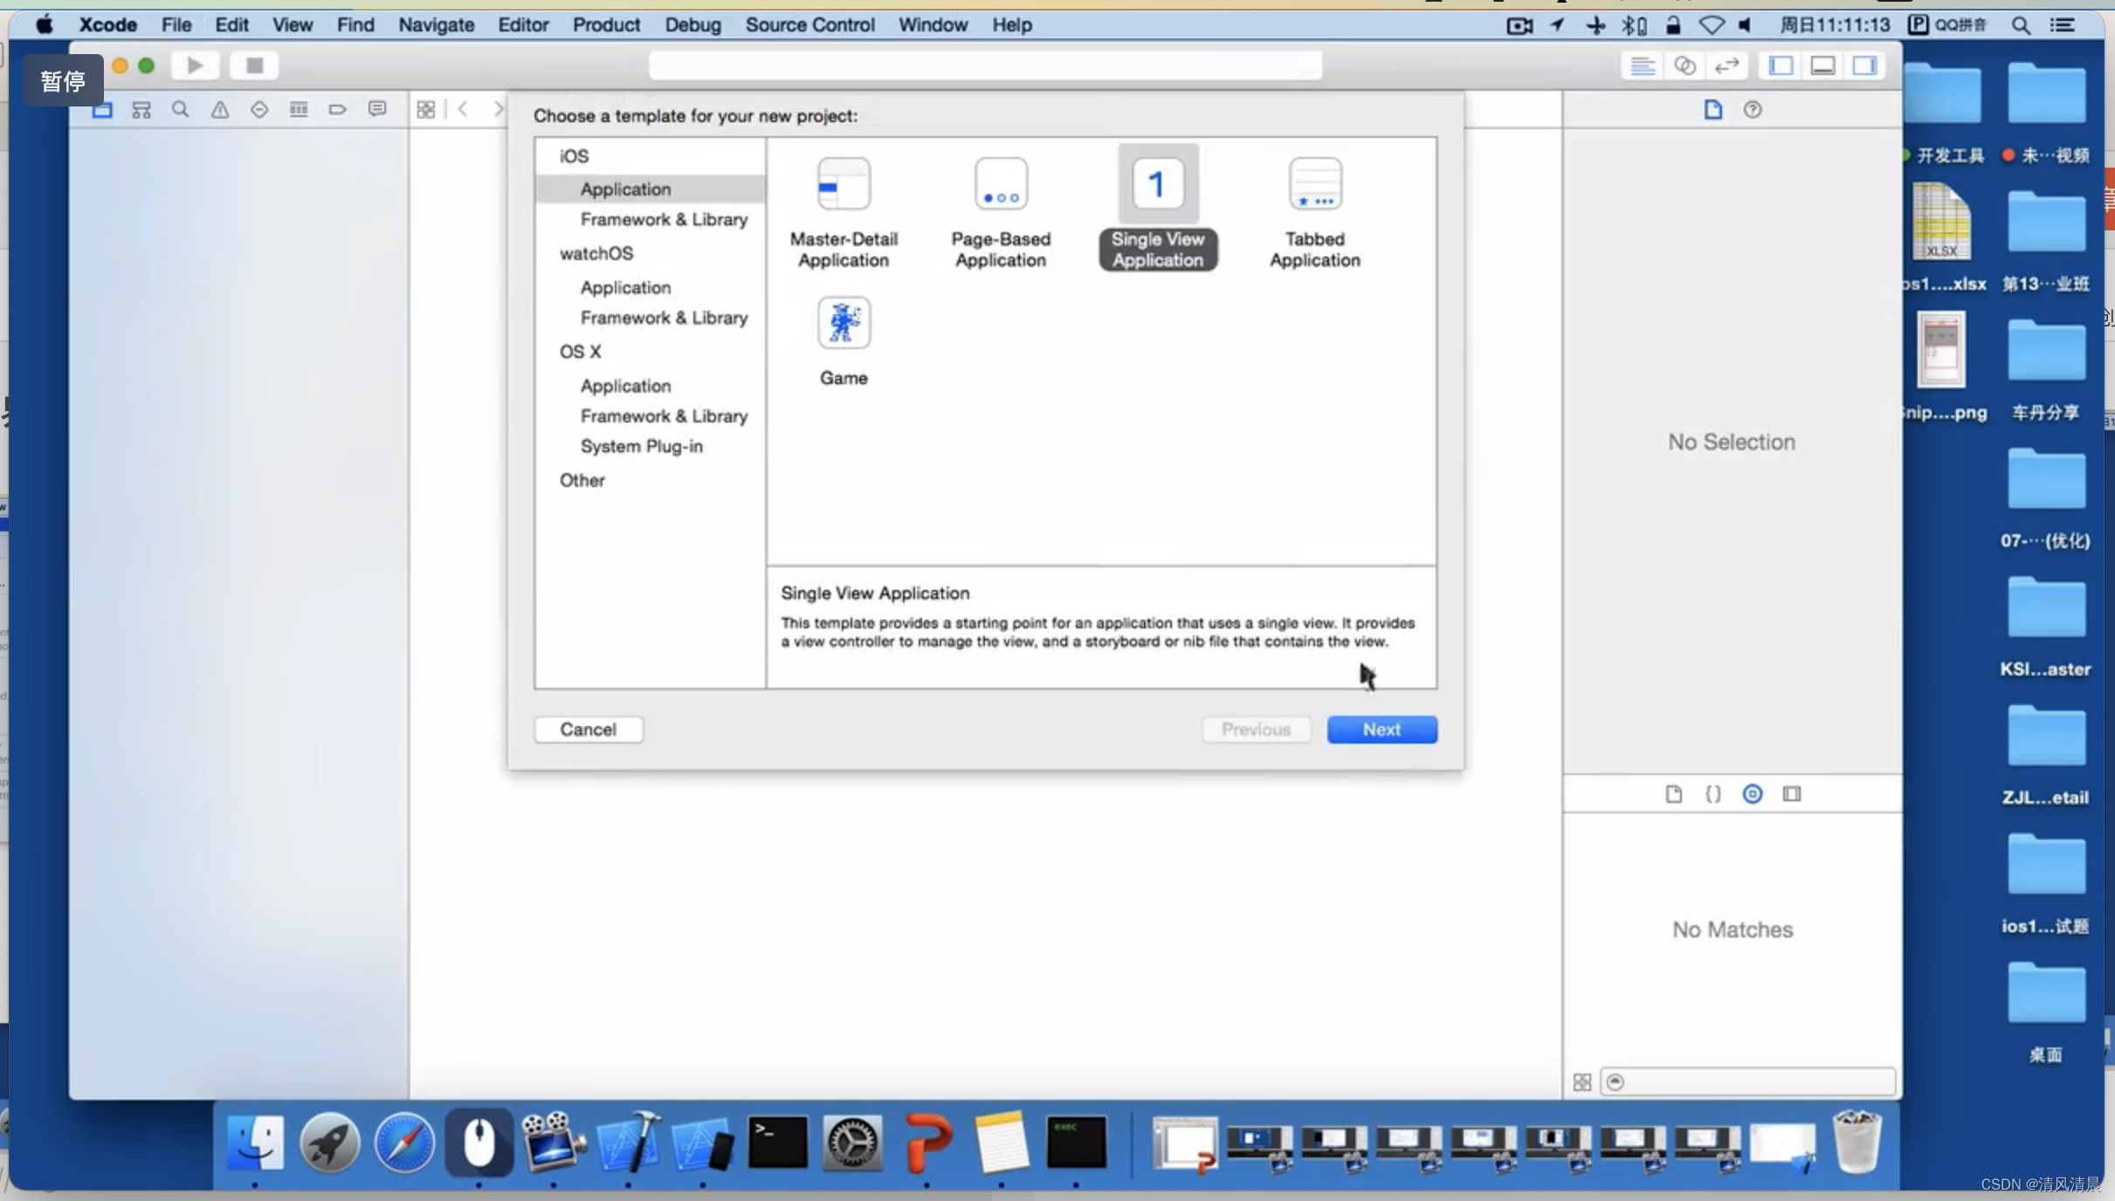Screen dimensions: 2115x1201
Task: Open the File menu
Action: tap(176, 24)
